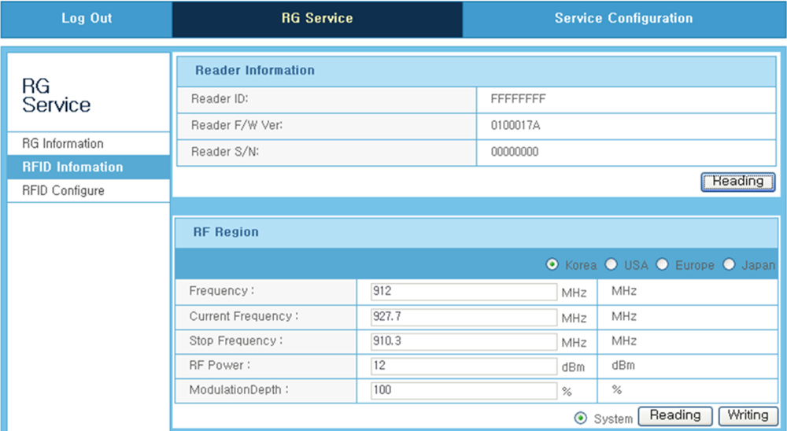Click the Reader ID value FFFFFFFF
This screenshot has width=787, height=431.
click(x=518, y=99)
